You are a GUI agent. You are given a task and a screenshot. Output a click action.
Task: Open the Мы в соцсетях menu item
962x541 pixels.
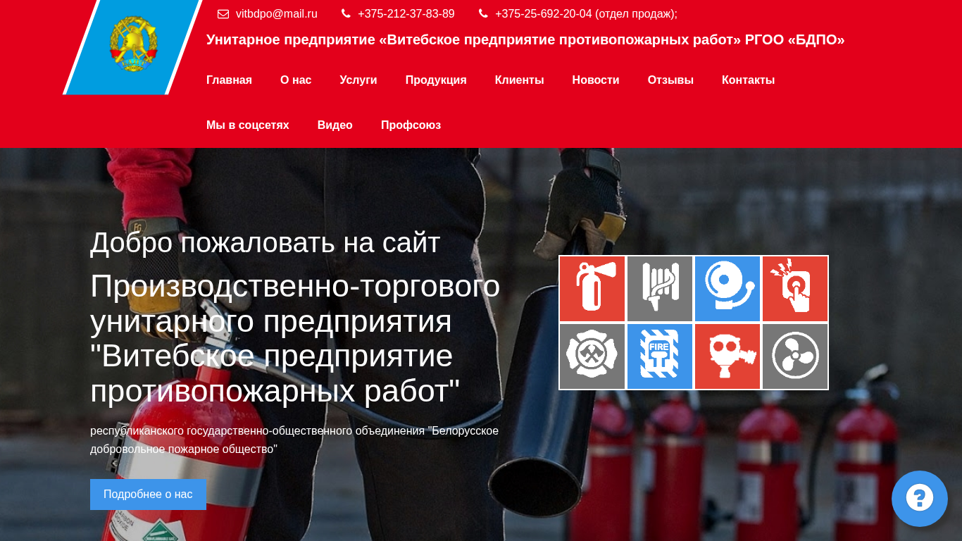(248, 125)
